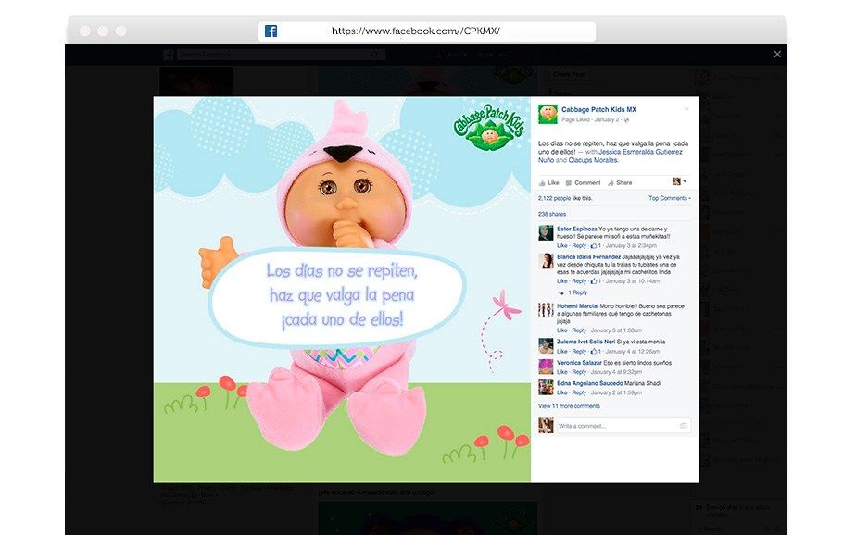The height and width of the screenshot is (535, 856).
Task: Click the Write a comment field
Action: (623, 426)
